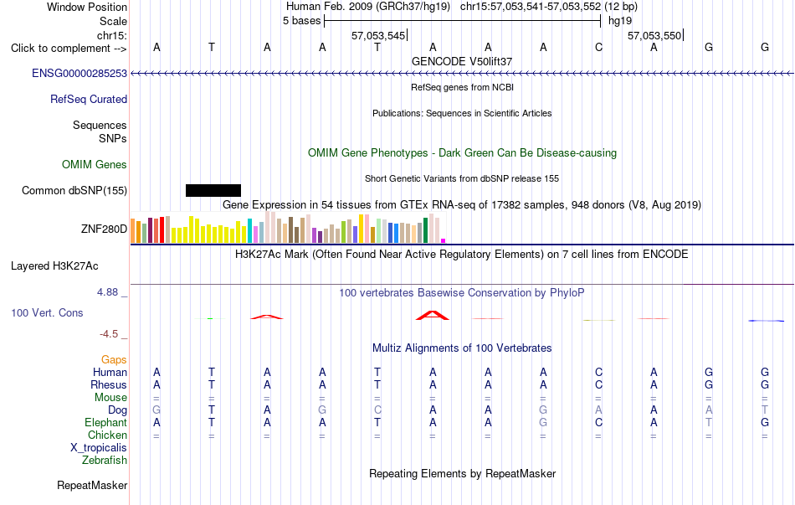This screenshot has width=795, height=505.
Task: Click the Mouse species label
Action: click(x=110, y=398)
